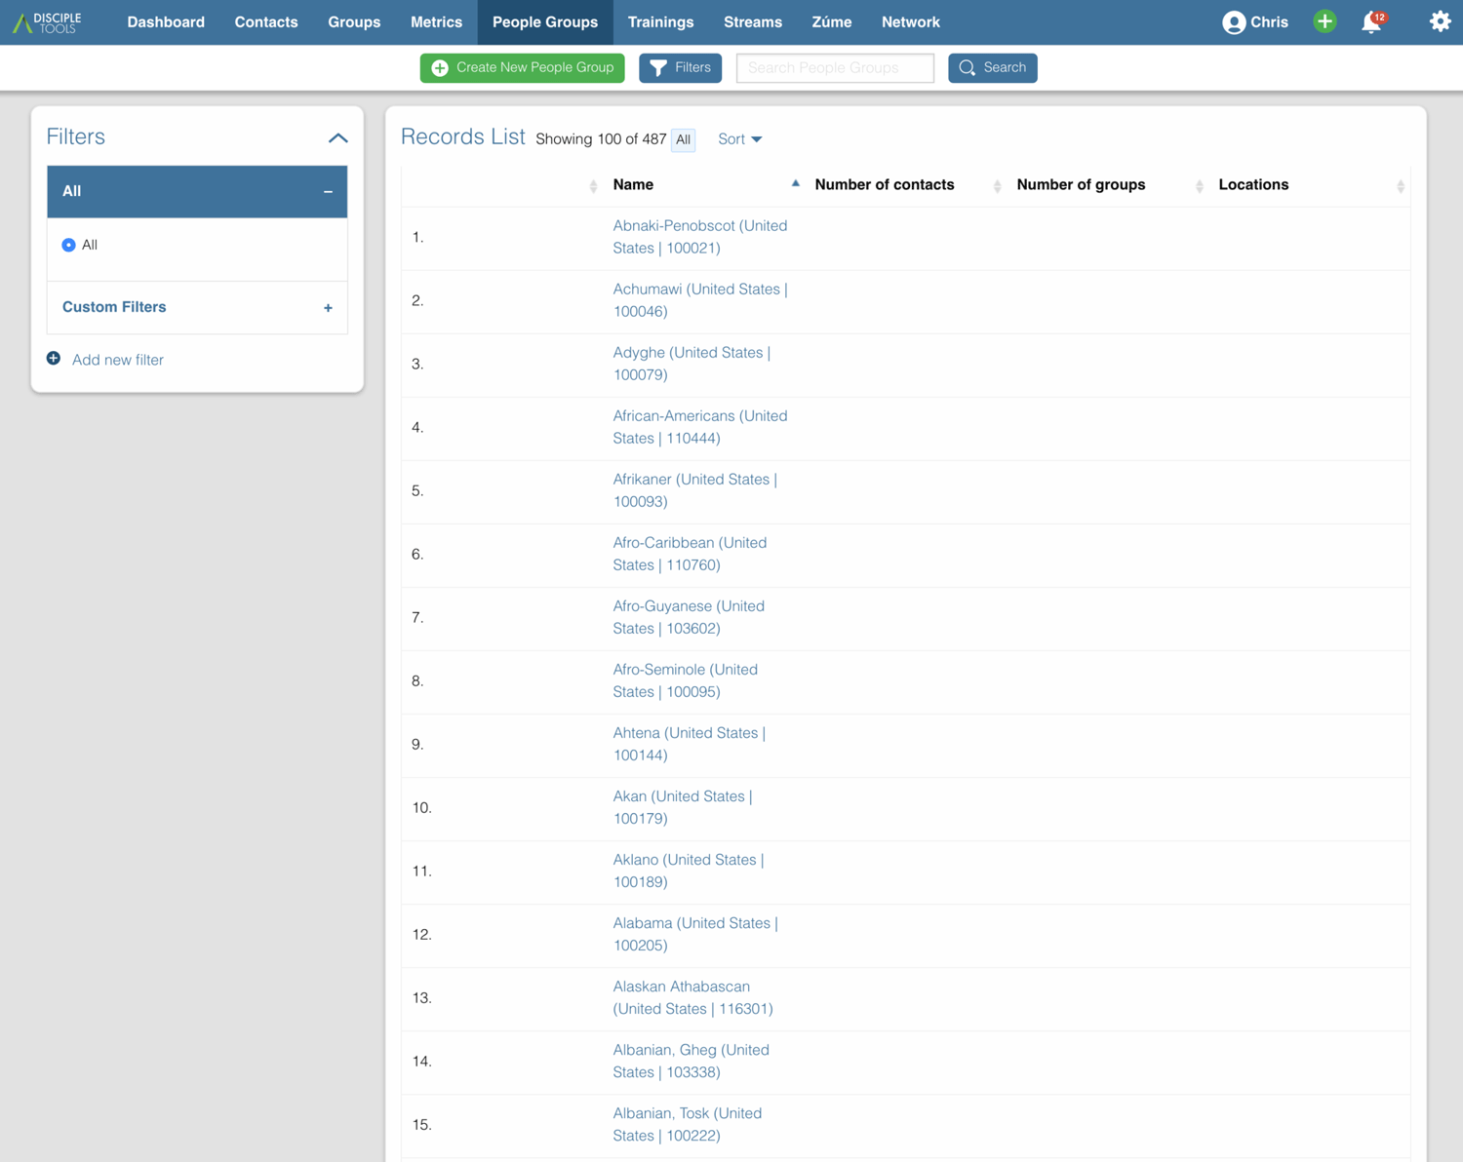
Task: Focus the Search People Groups field
Action: coord(835,67)
